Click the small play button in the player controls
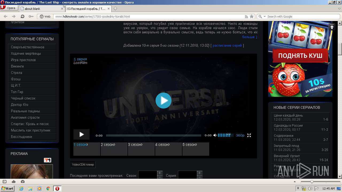 point(81,134)
